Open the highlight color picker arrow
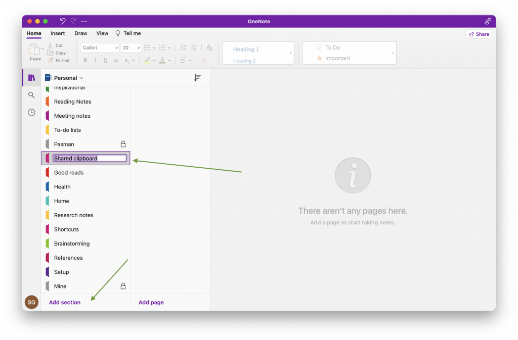The image size is (518, 340). tap(154, 61)
